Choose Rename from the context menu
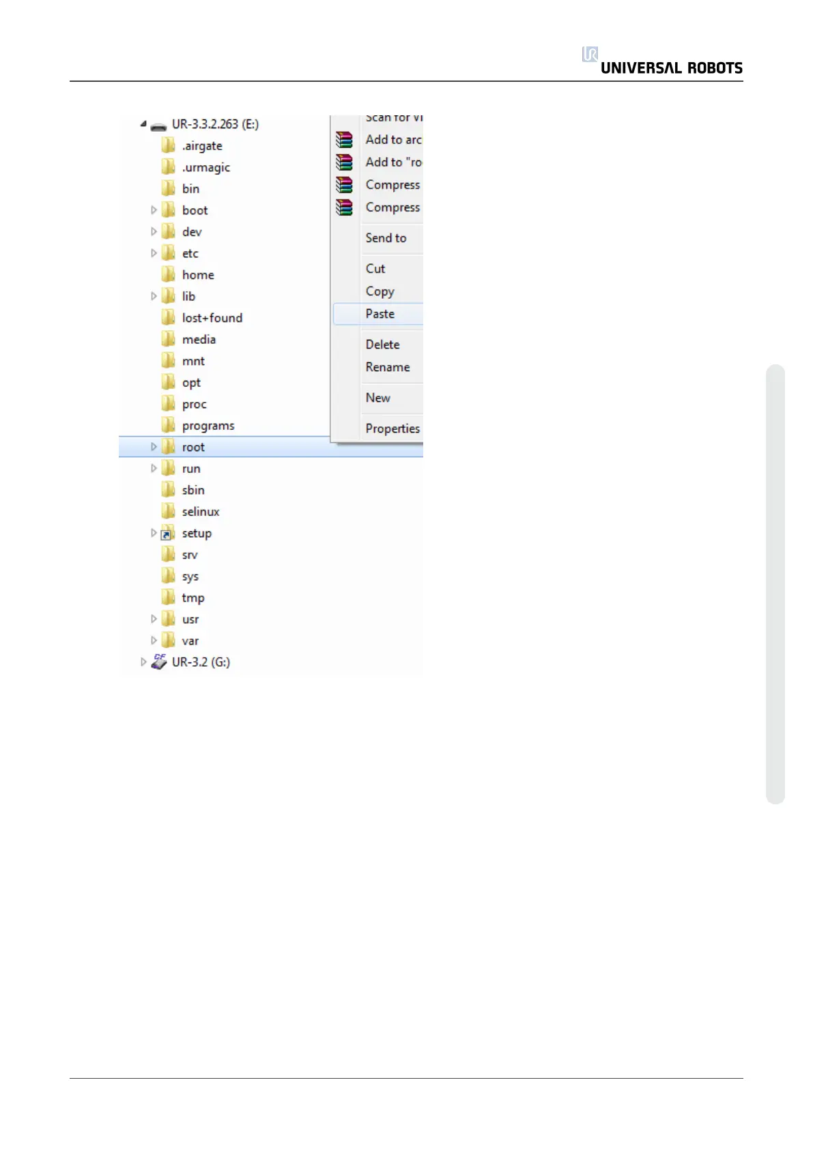This screenshot has height=1149, width=813. (388, 367)
